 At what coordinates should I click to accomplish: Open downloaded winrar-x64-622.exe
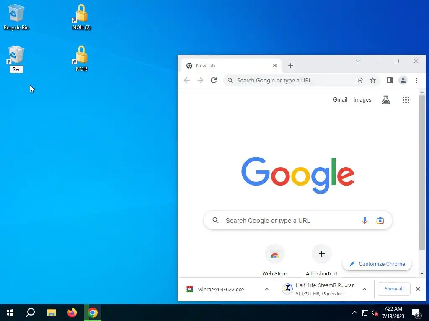click(221, 289)
